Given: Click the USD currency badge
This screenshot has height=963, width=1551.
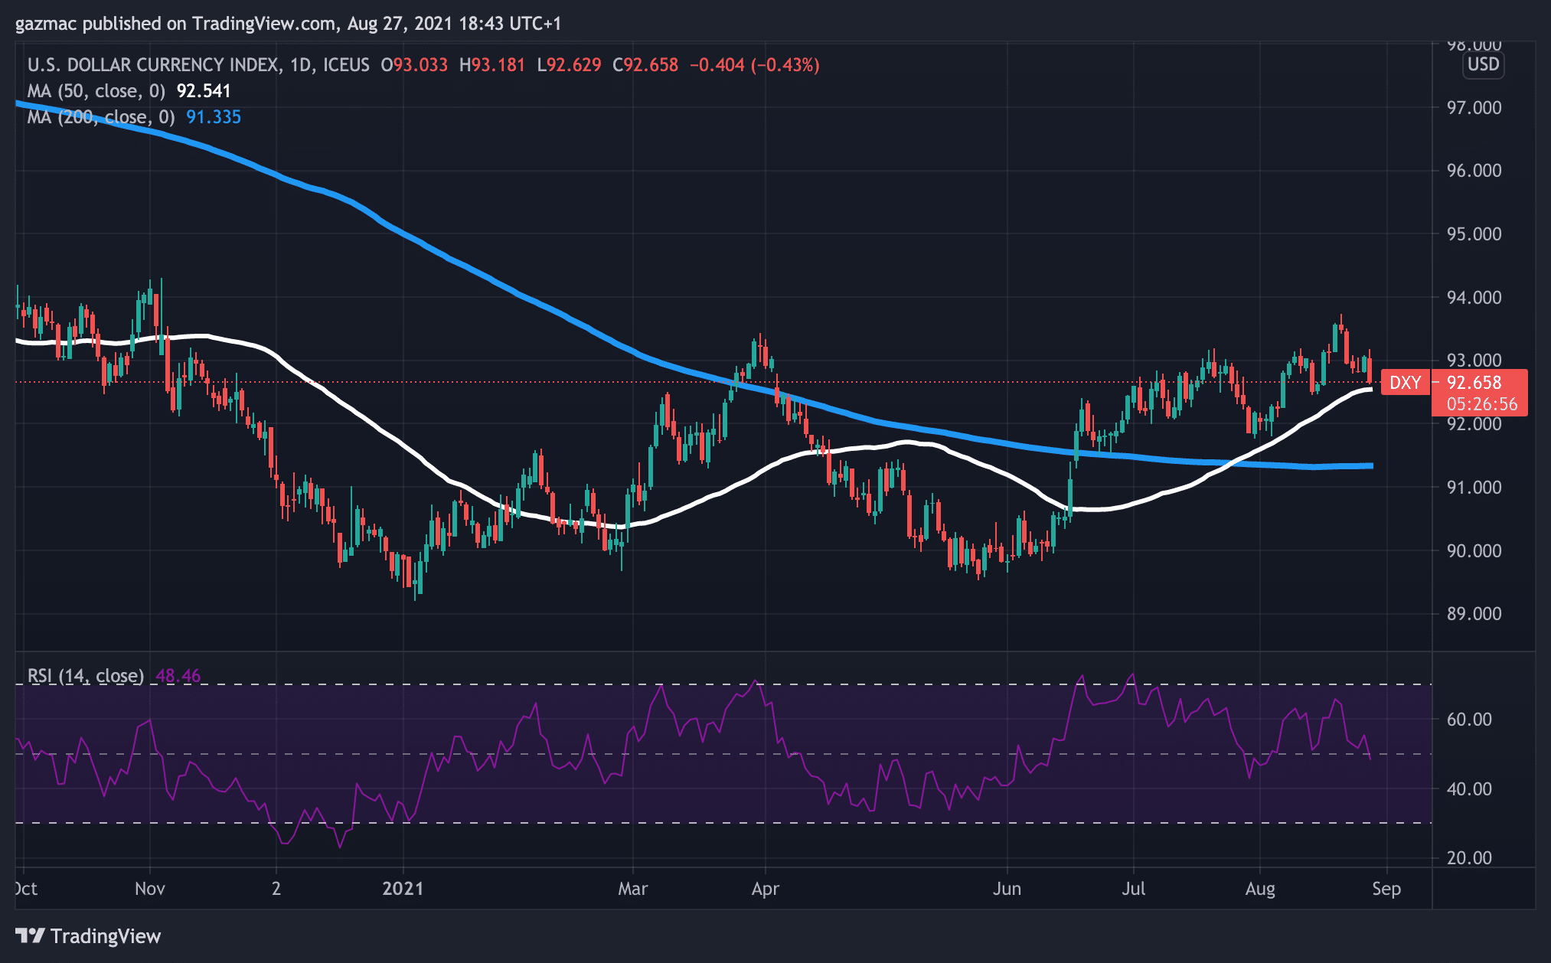Looking at the screenshot, I should pos(1483,64).
